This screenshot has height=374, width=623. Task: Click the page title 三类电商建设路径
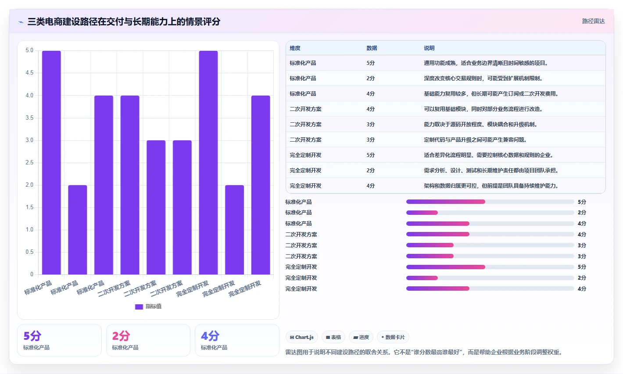point(124,21)
